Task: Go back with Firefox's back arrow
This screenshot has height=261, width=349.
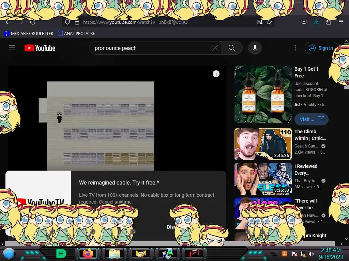Action: (x=8, y=22)
